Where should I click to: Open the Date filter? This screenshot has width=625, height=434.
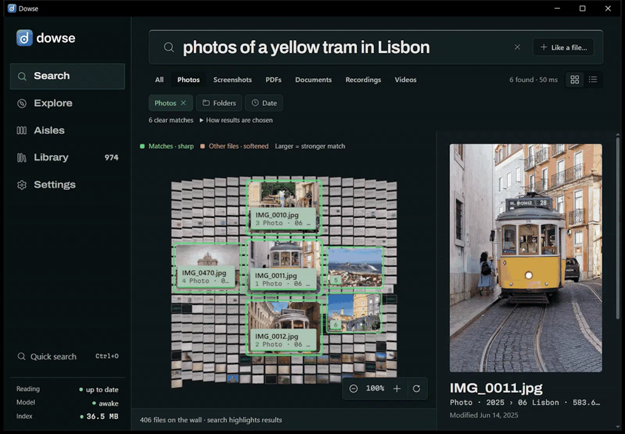(264, 103)
